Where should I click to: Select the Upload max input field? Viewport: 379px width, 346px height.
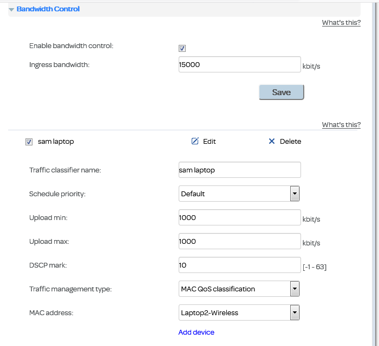click(239, 241)
